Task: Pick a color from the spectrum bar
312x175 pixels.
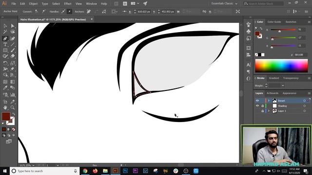Action: [281, 66]
